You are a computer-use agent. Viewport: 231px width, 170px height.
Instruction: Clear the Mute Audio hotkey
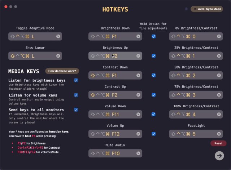coord(139,153)
